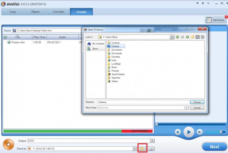Click the playback seek slider handle
The height and width of the screenshot is (153, 228).
click(x=157, y=124)
